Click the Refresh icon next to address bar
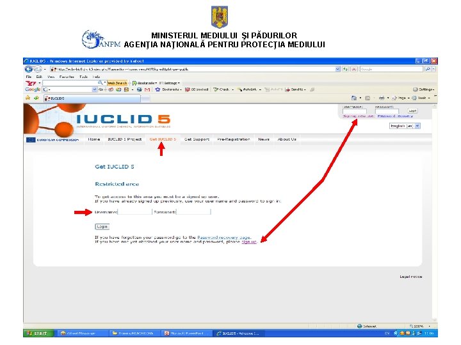Viewport: 461px width, 345px height. pyautogui.click(x=346, y=69)
